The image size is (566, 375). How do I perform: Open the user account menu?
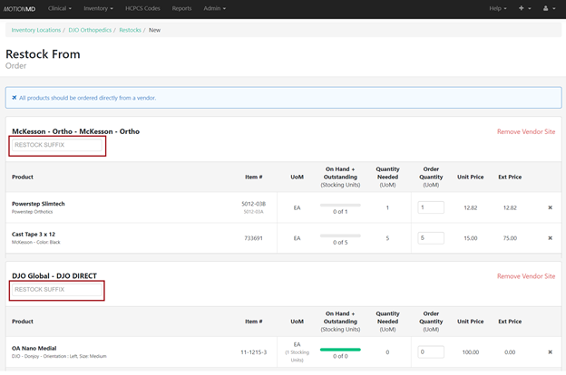pyautogui.click(x=548, y=8)
